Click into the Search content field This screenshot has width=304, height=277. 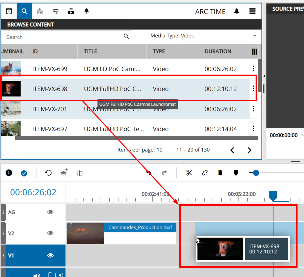coord(63,37)
